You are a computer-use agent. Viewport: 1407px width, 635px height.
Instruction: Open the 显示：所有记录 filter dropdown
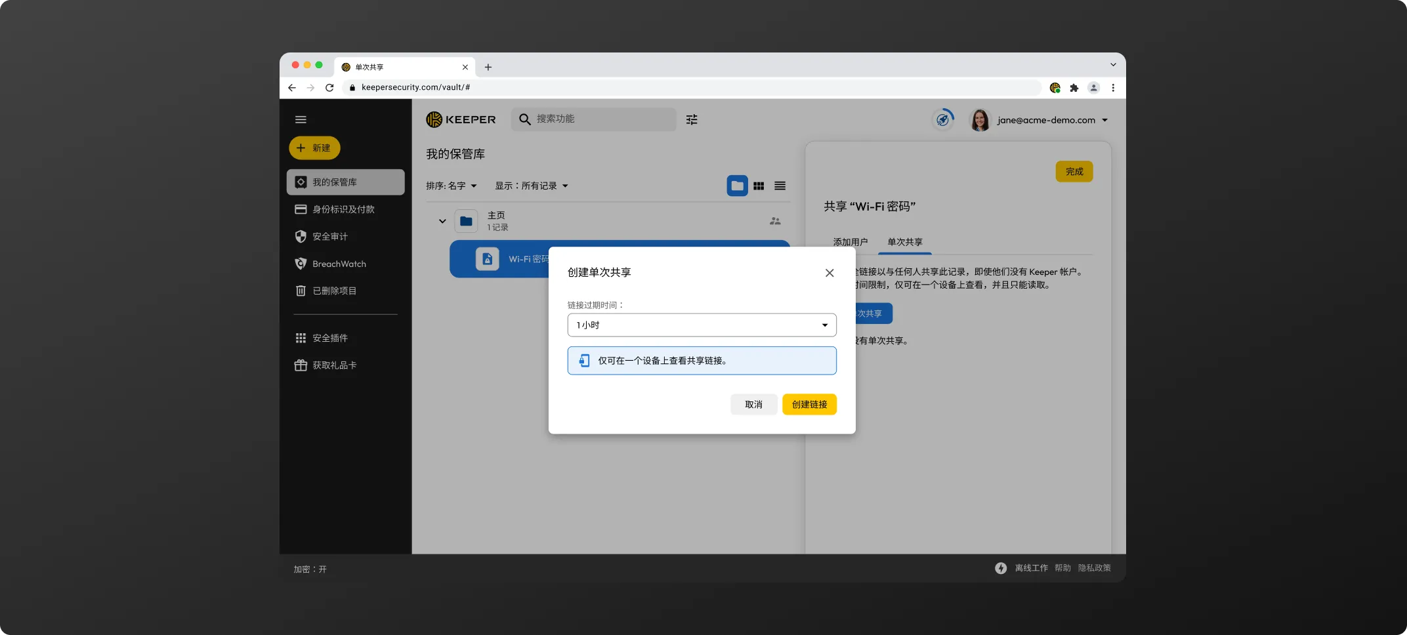(532, 186)
